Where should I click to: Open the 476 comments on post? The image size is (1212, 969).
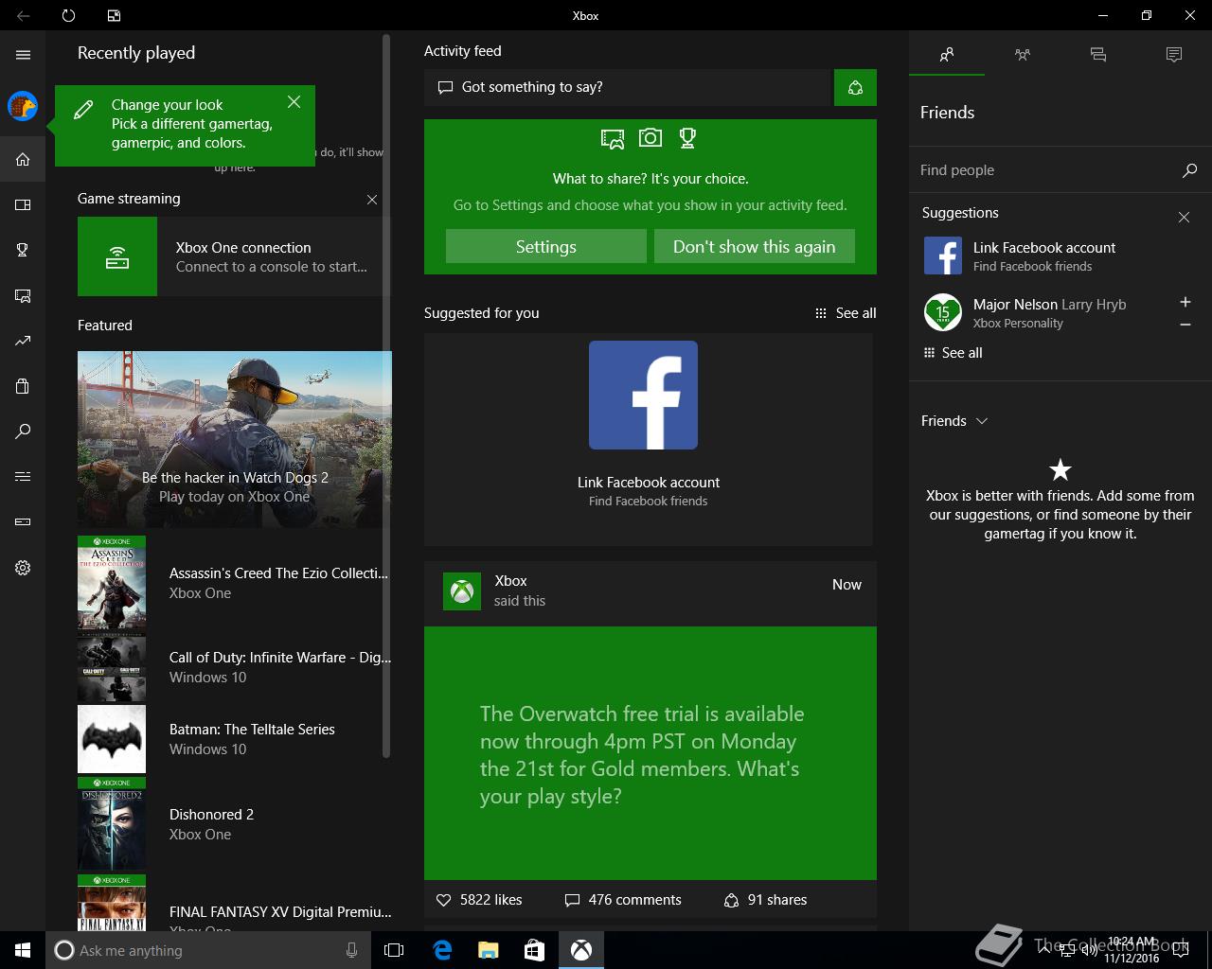point(623,900)
